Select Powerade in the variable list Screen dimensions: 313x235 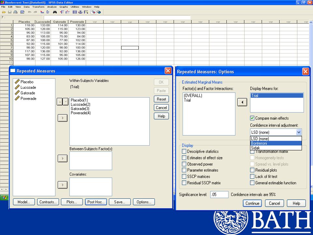tap(28, 98)
